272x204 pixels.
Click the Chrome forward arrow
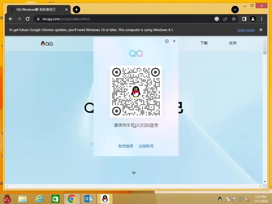19,19
